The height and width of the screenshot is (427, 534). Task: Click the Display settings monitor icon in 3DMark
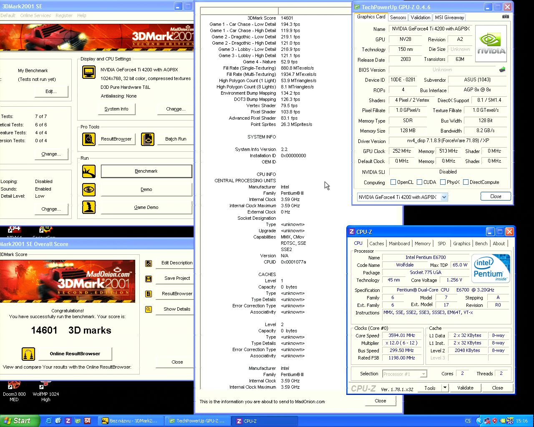click(x=88, y=72)
